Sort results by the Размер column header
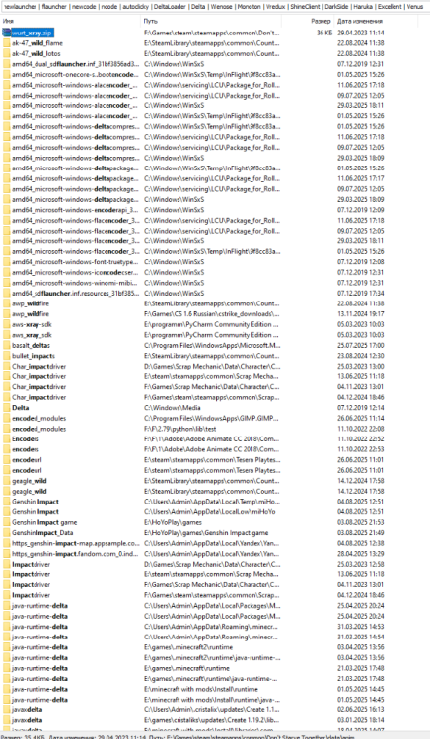The width and height of the screenshot is (430, 739). (x=308, y=22)
